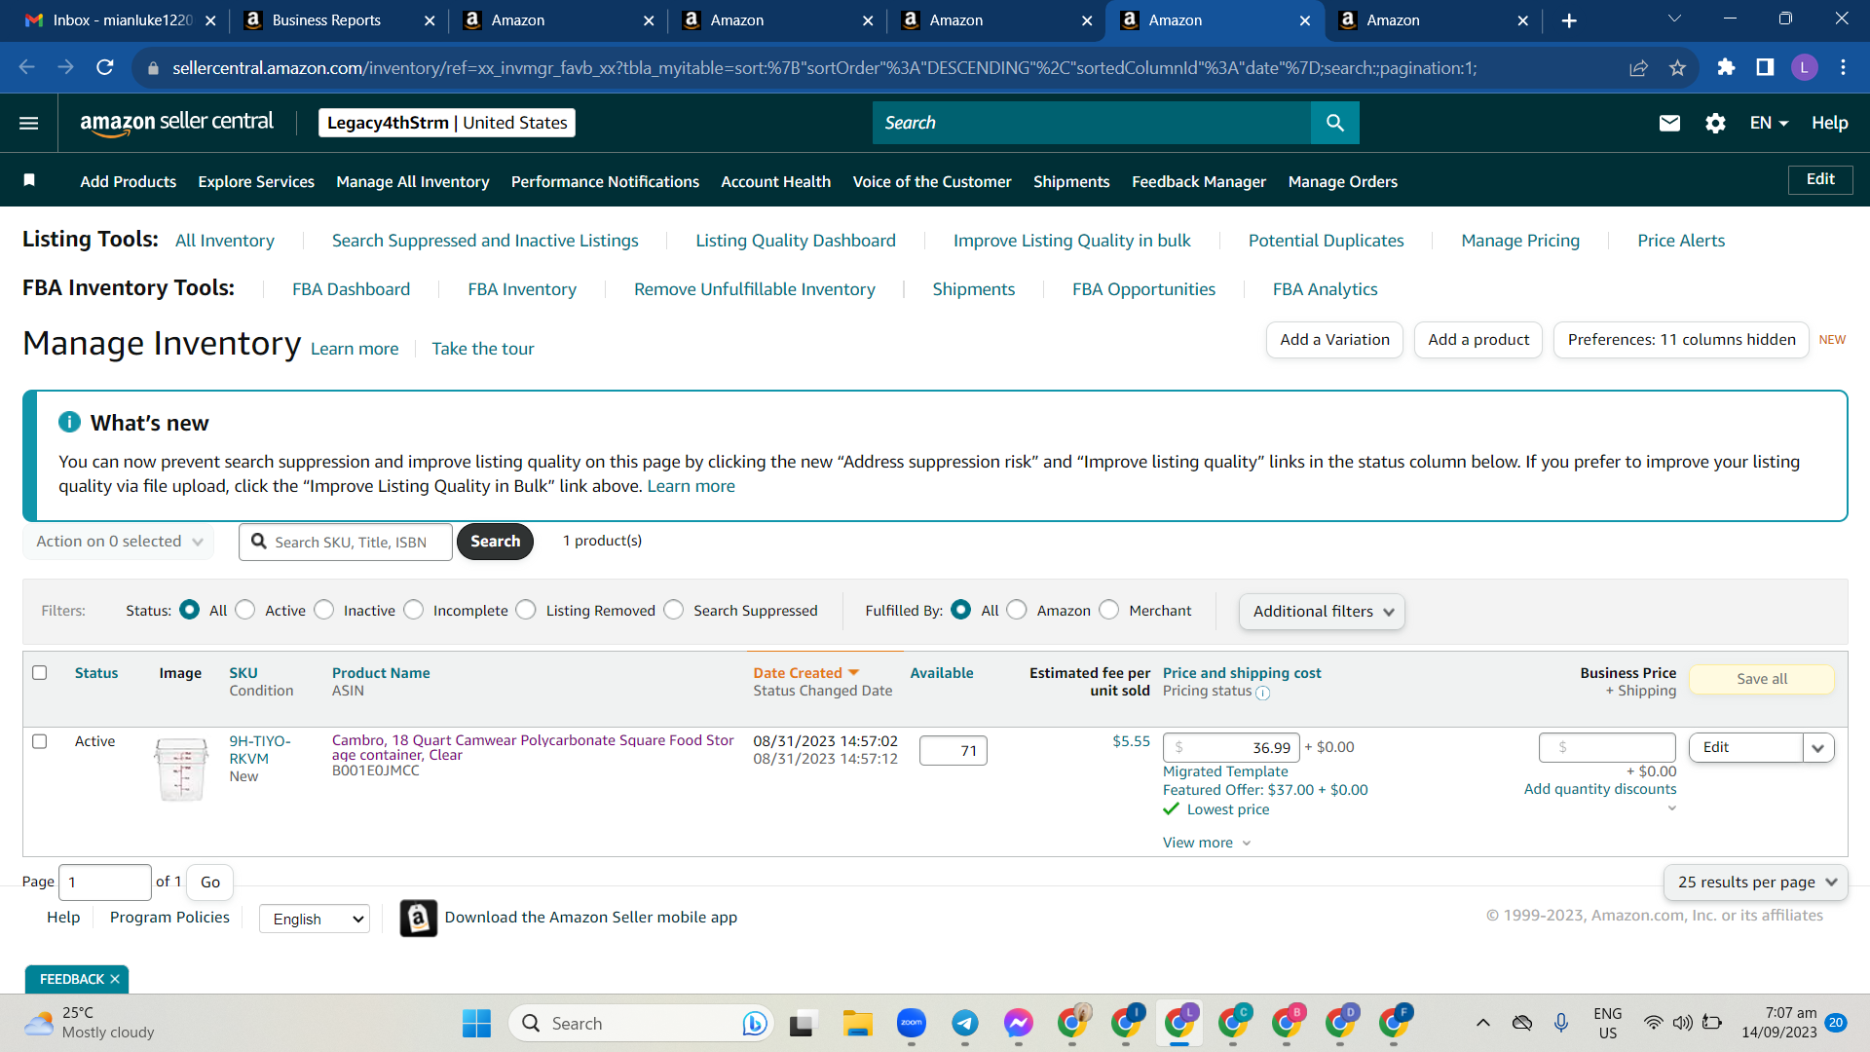
Task: Click the Amazon Seller mobile app icon
Action: tap(419, 918)
